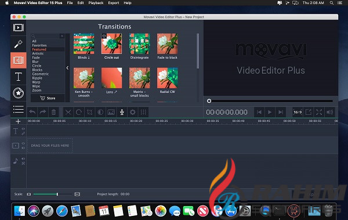Viewport: 348px width, 220px height.
Task: Open the Filters magic wand tab
Action: tap(18, 44)
